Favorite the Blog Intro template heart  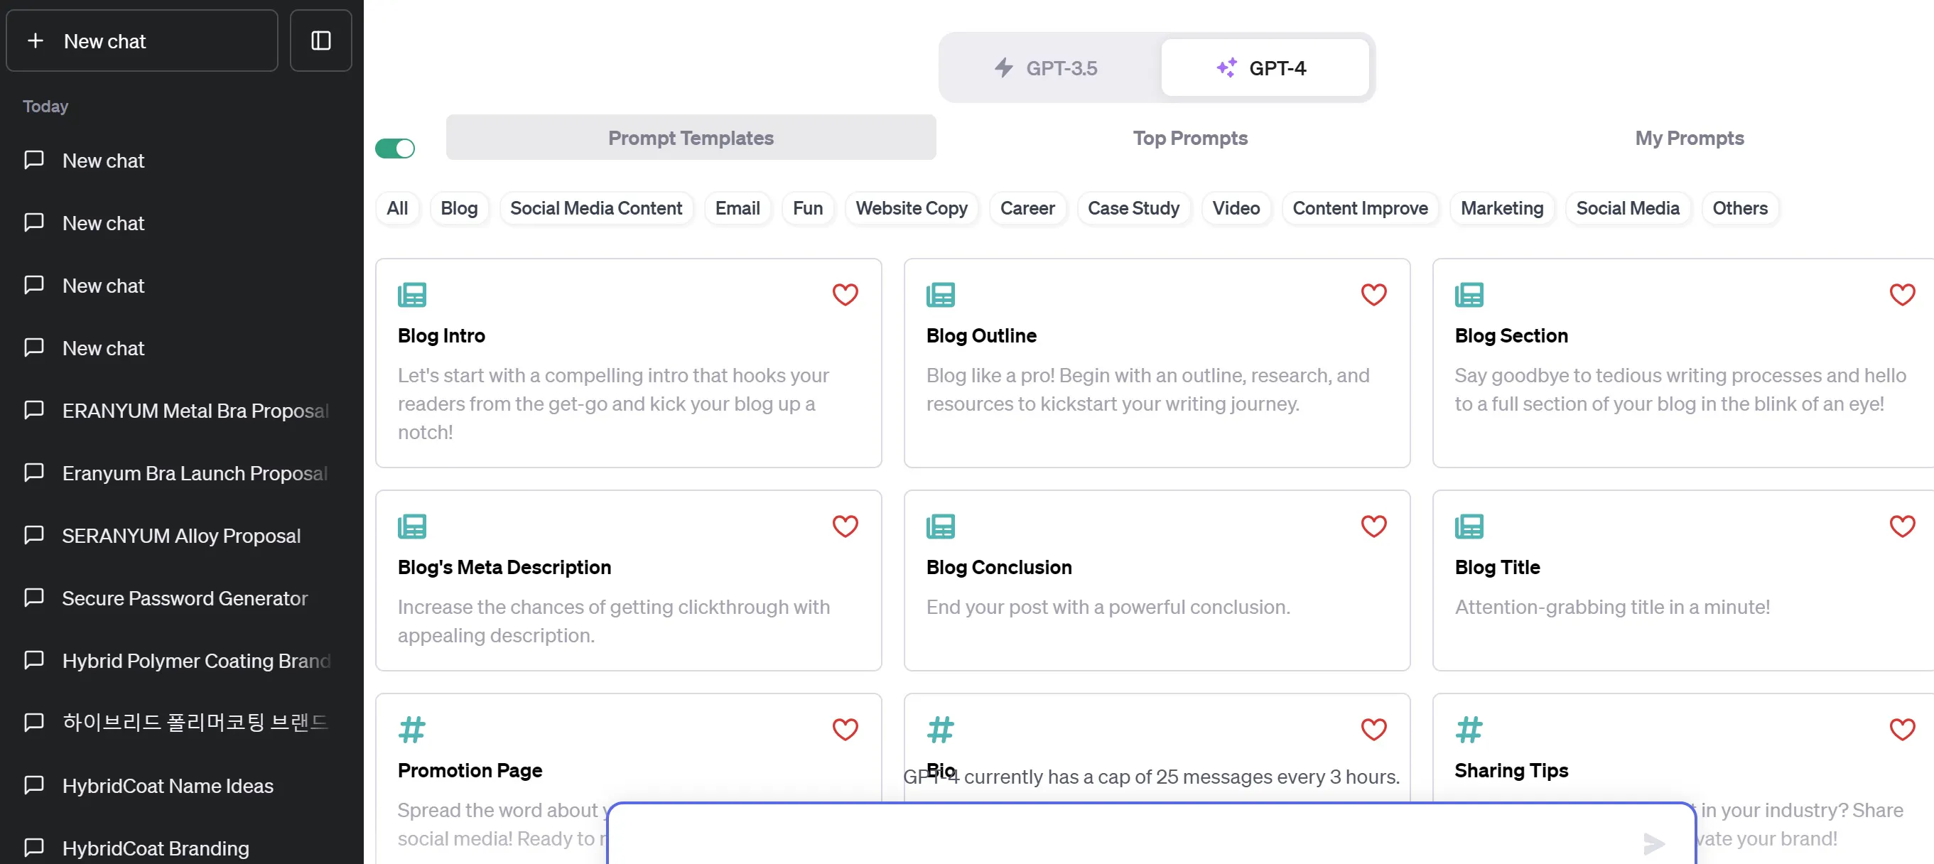tap(845, 294)
